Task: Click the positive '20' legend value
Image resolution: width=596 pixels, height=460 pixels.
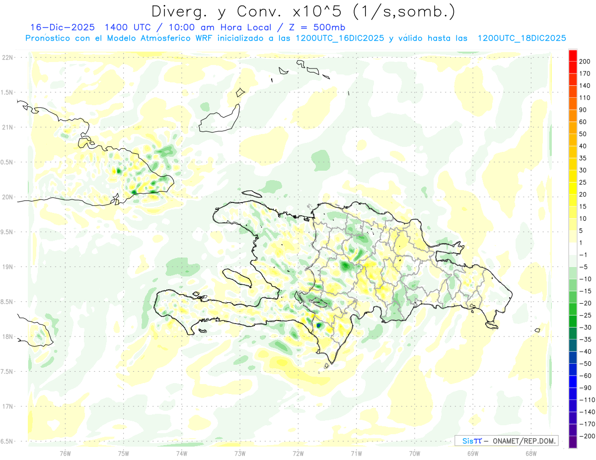Action: [583, 195]
